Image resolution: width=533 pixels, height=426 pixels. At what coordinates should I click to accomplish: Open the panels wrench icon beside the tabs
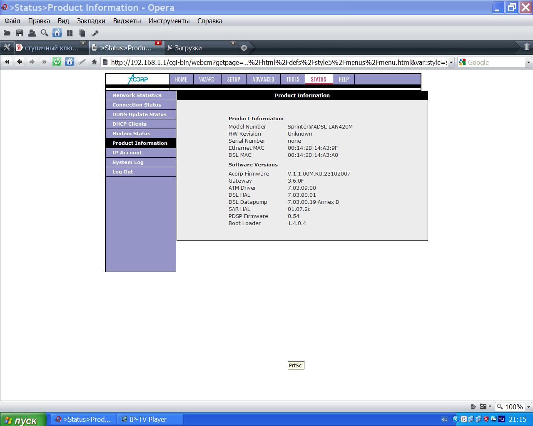[7, 47]
